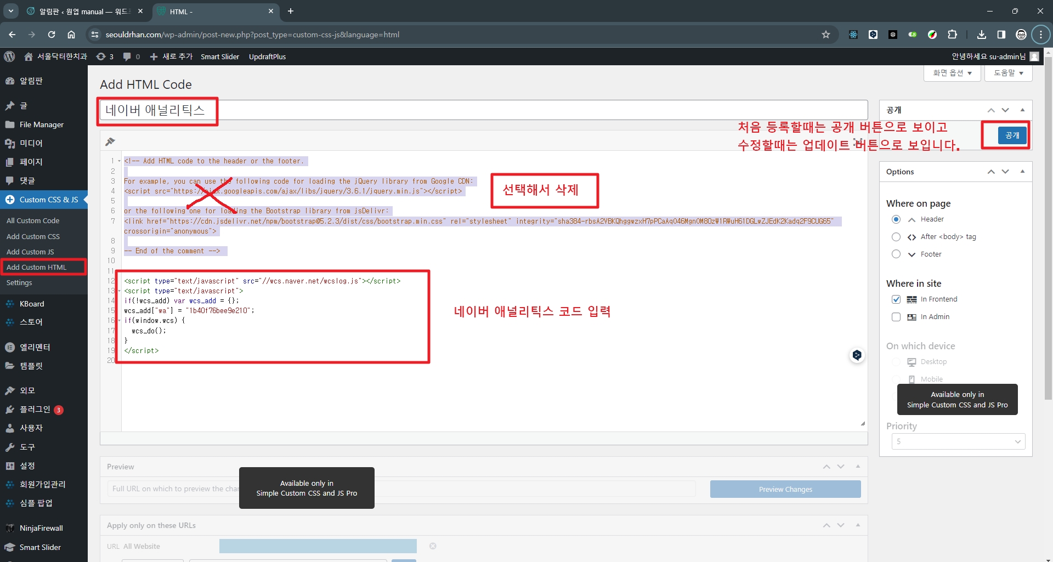Click the title field with 네이버 애널리틱스
Screen dimensions: 1053x562
(483, 110)
